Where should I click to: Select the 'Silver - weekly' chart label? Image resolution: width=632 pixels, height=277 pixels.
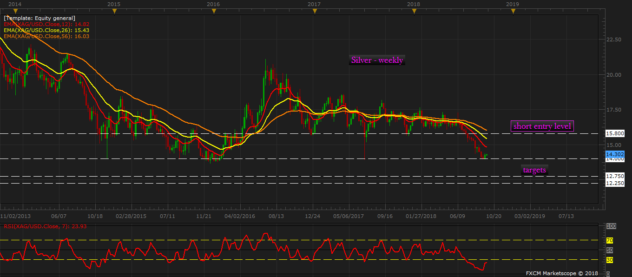pyautogui.click(x=377, y=60)
